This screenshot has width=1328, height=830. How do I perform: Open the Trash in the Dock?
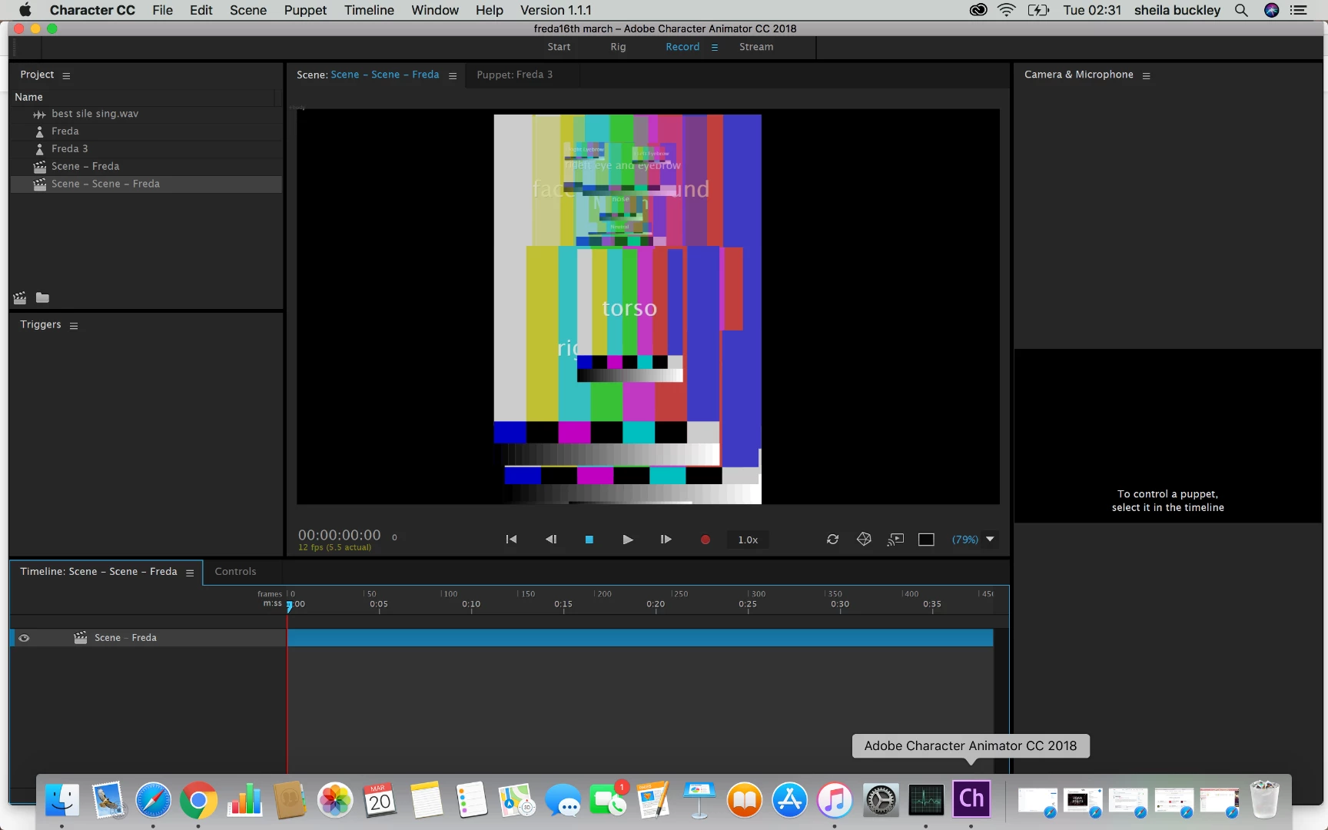(1264, 801)
